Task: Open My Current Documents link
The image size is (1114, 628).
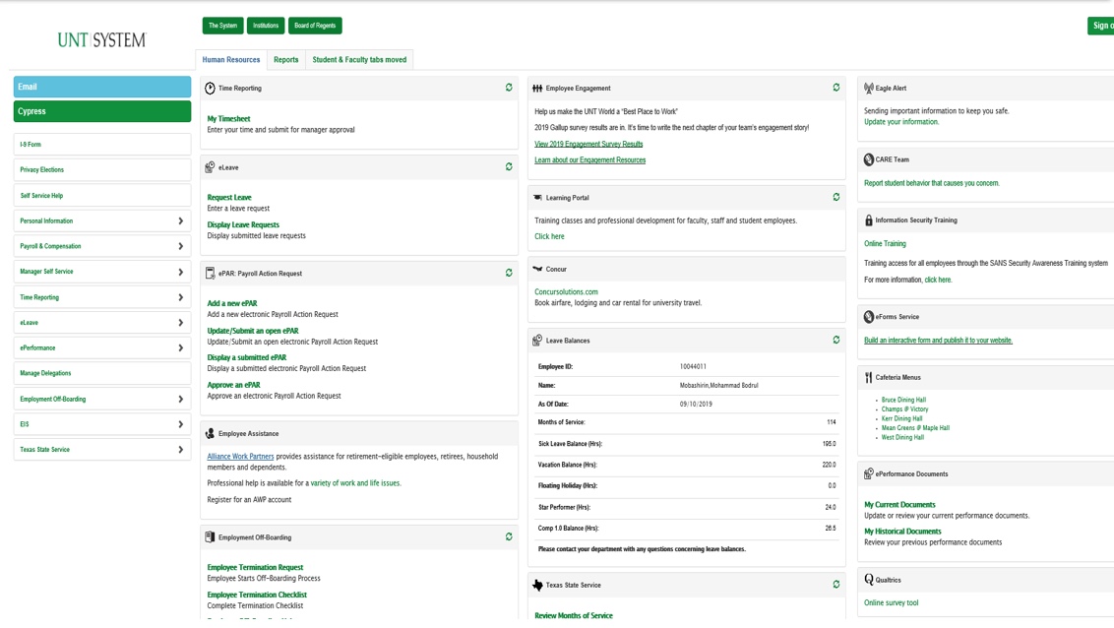Action: pos(899,505)
